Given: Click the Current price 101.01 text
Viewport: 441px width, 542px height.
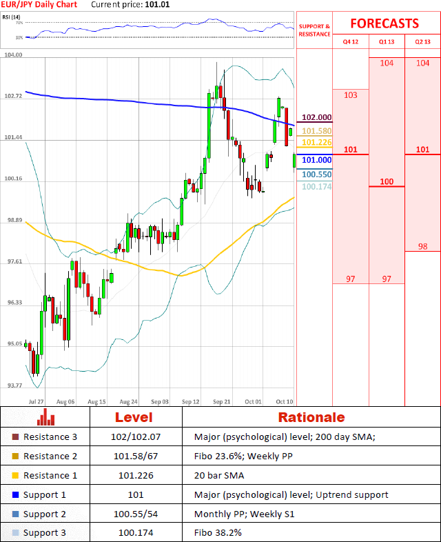Looking at the screenshot, I should click(x=130, y=5).
